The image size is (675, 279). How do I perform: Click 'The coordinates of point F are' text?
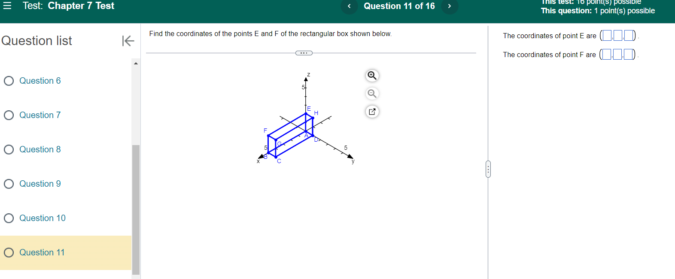(x=550, y=55)
